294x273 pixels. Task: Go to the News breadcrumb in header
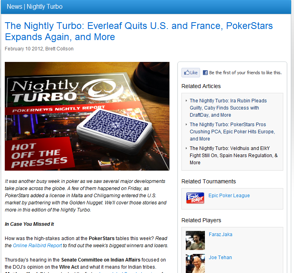(x=14, y=6)
